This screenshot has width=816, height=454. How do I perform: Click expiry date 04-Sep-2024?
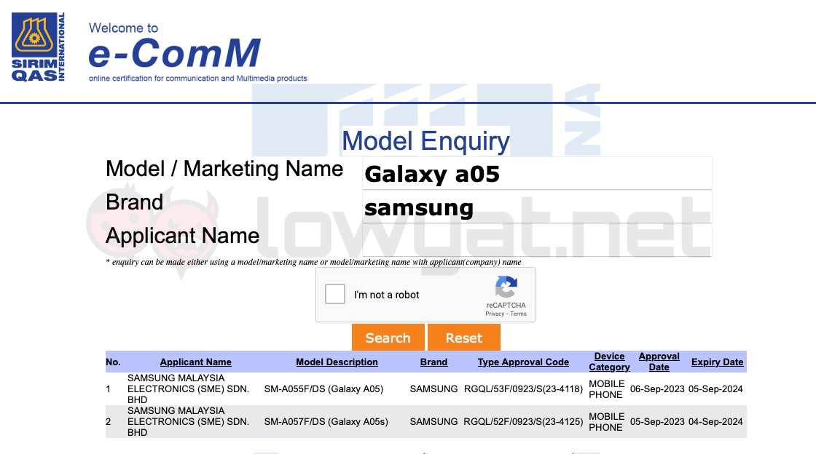tap(715, 422)
